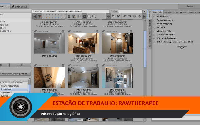Enable the Tone Mapping power toggle

[x=154, y=24]
